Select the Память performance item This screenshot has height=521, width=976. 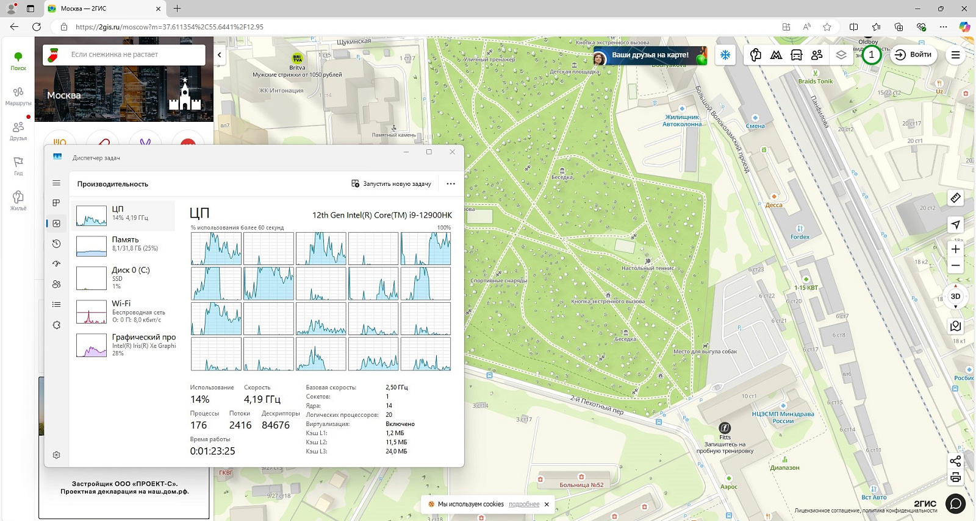click(x=123, y=246)
